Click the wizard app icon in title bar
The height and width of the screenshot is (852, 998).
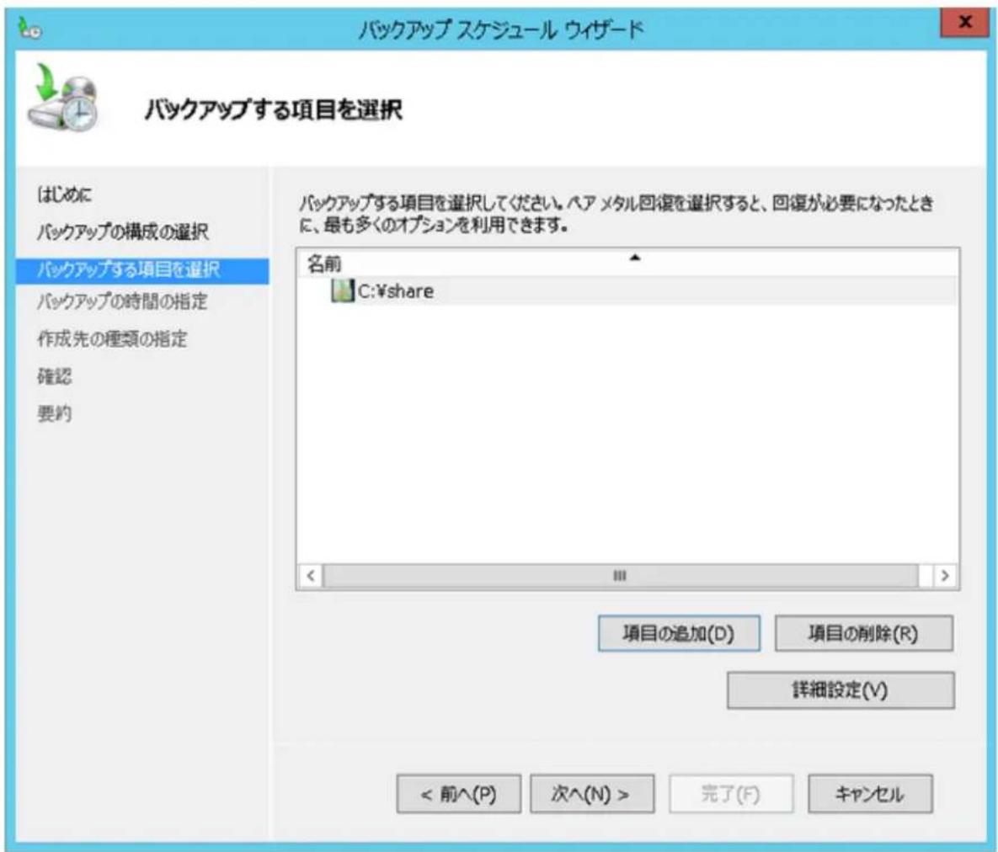pos(29,29)
